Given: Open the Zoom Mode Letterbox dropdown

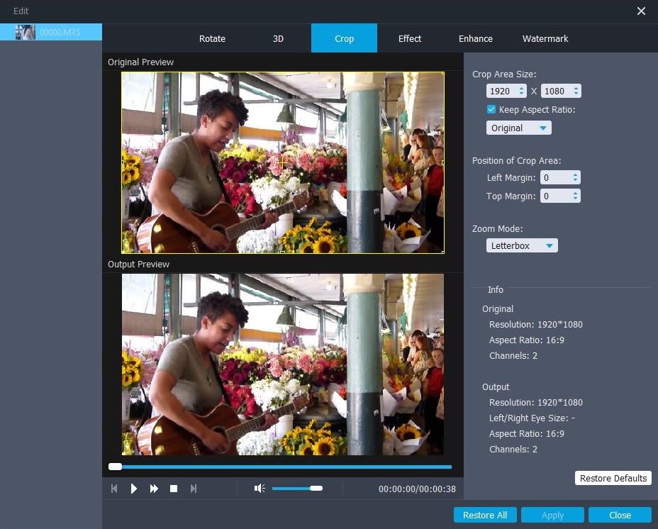Looking at the screenshot, I should [x=522, y=245].
